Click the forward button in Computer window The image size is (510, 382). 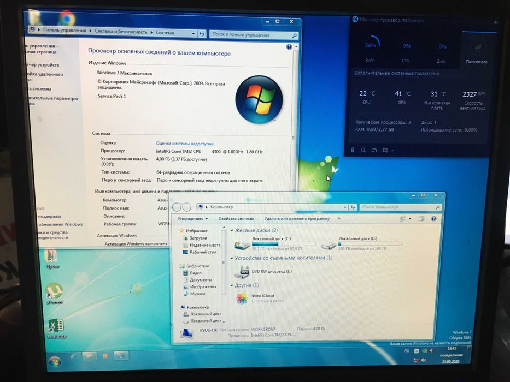[x=186, y=207]
